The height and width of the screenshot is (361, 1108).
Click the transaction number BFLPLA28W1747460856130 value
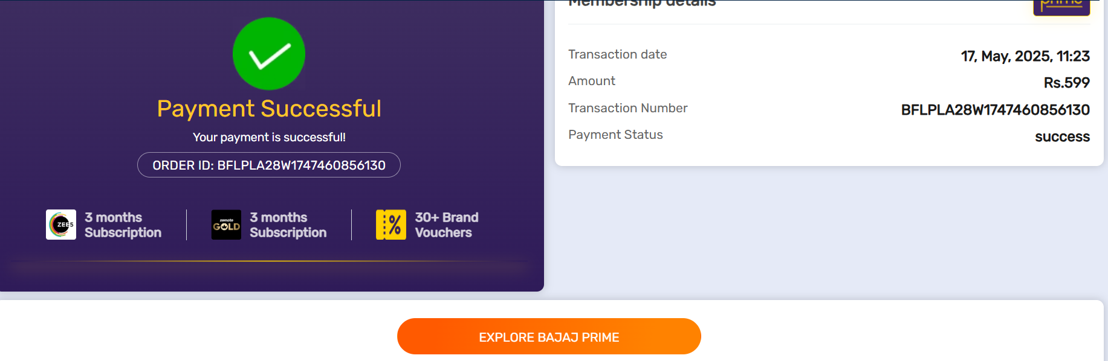pyautogui.click(x=996, y=110)
